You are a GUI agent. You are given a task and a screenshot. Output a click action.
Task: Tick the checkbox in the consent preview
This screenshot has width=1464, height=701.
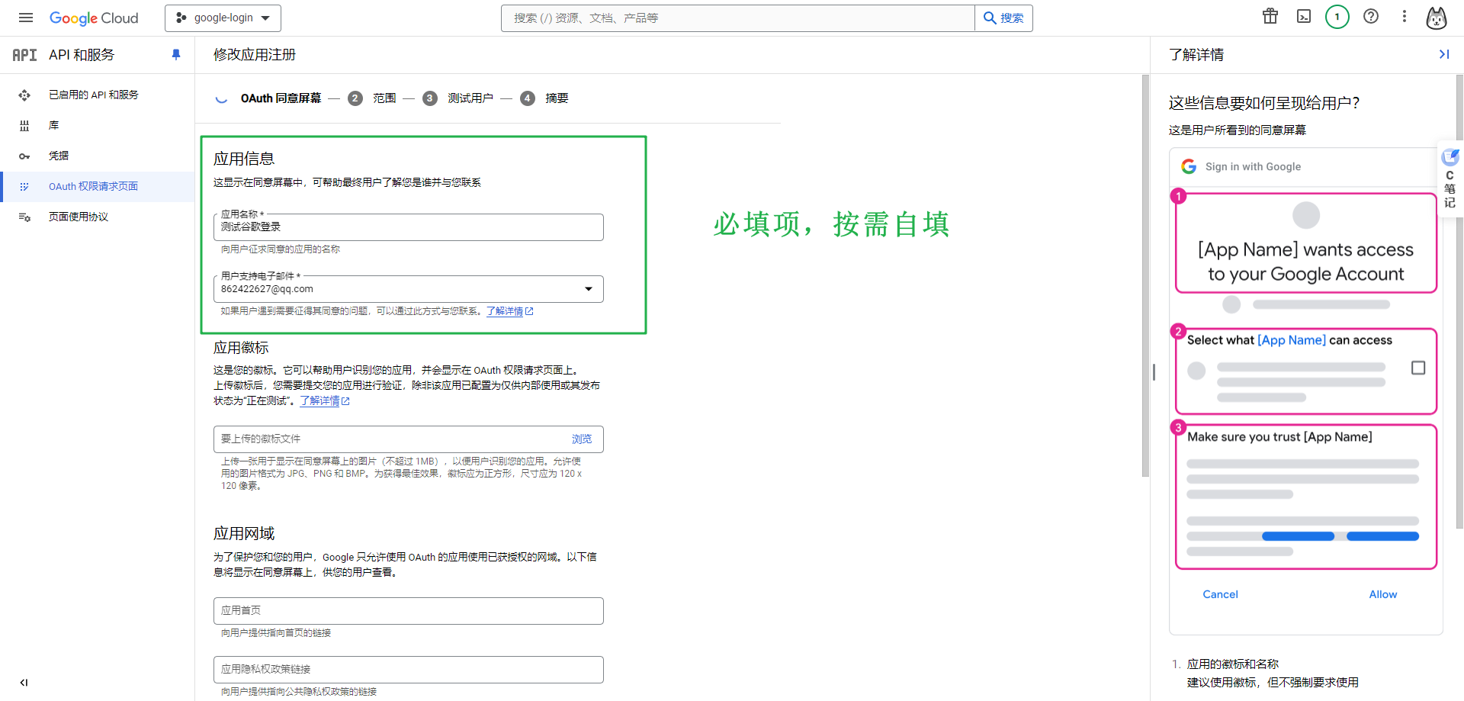pyautogui.click(x=1418, y=368)
